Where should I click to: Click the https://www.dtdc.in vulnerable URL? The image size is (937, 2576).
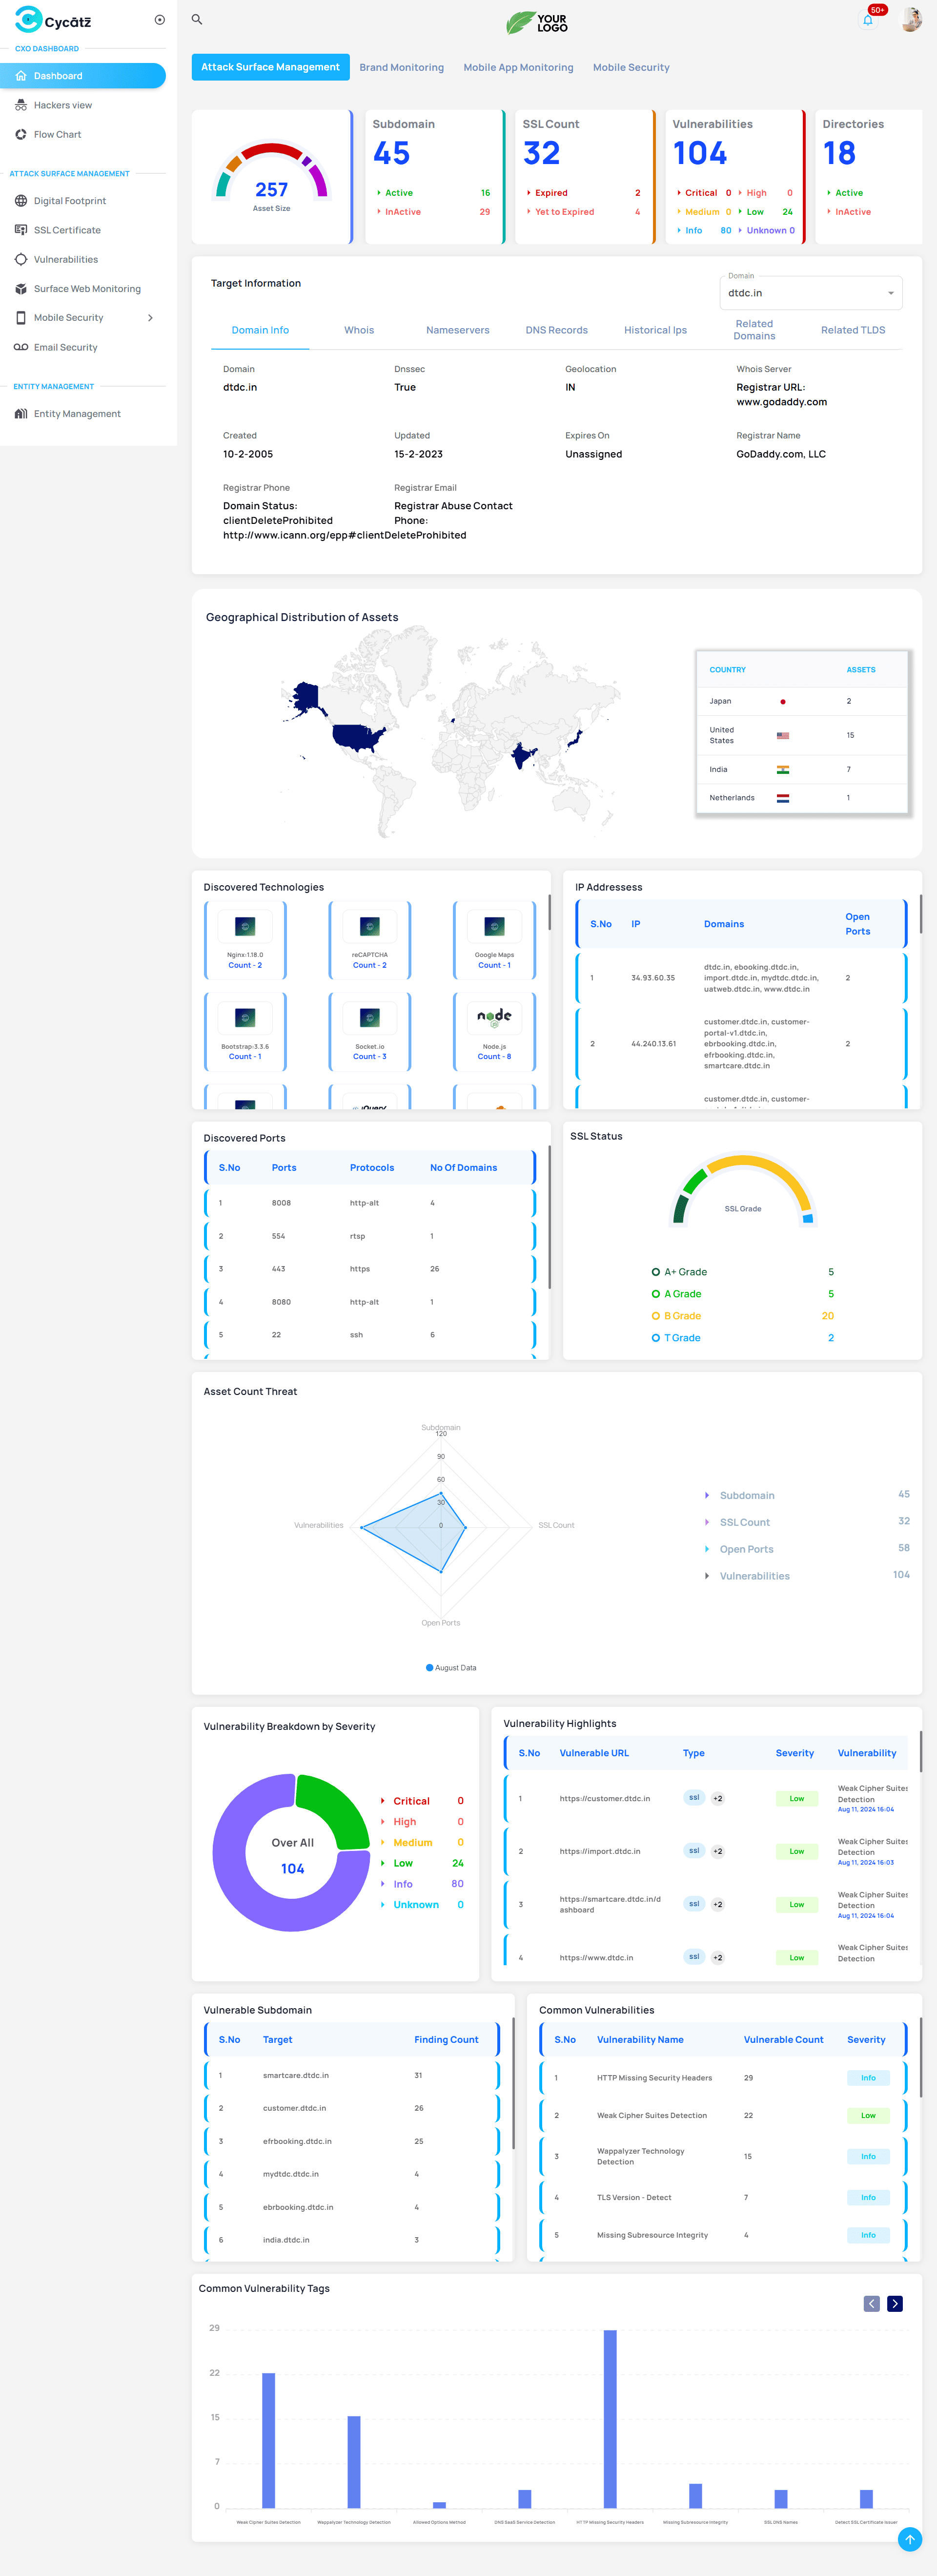(x=596, y=1958)
